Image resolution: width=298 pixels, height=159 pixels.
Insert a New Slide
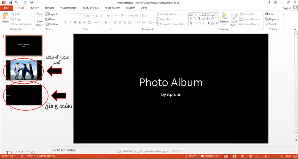40,20
